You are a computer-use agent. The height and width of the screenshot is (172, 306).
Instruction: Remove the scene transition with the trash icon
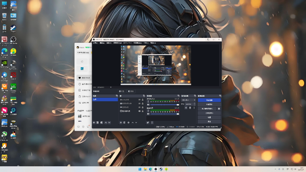pos(190,108)
